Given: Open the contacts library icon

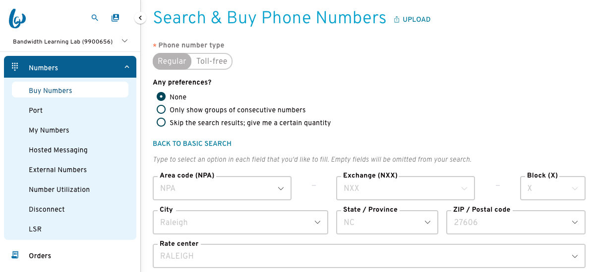Looking at the screenshot, I should [116, 18].
